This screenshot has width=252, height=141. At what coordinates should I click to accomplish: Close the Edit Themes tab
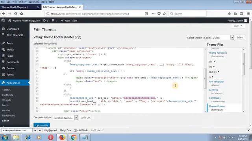pos(80,7)
